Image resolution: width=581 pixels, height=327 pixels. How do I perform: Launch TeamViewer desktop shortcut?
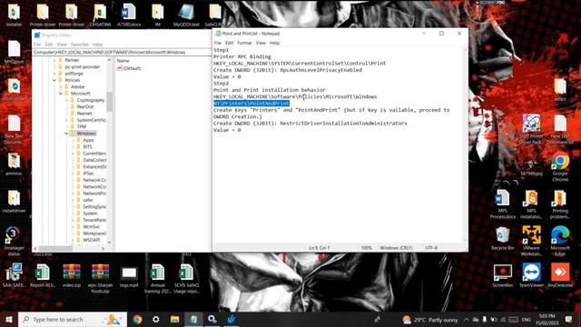(531, 275)
